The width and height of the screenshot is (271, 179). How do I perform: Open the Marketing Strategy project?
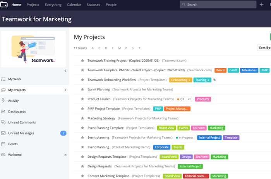pyautogui.click(x=101, y=118)
